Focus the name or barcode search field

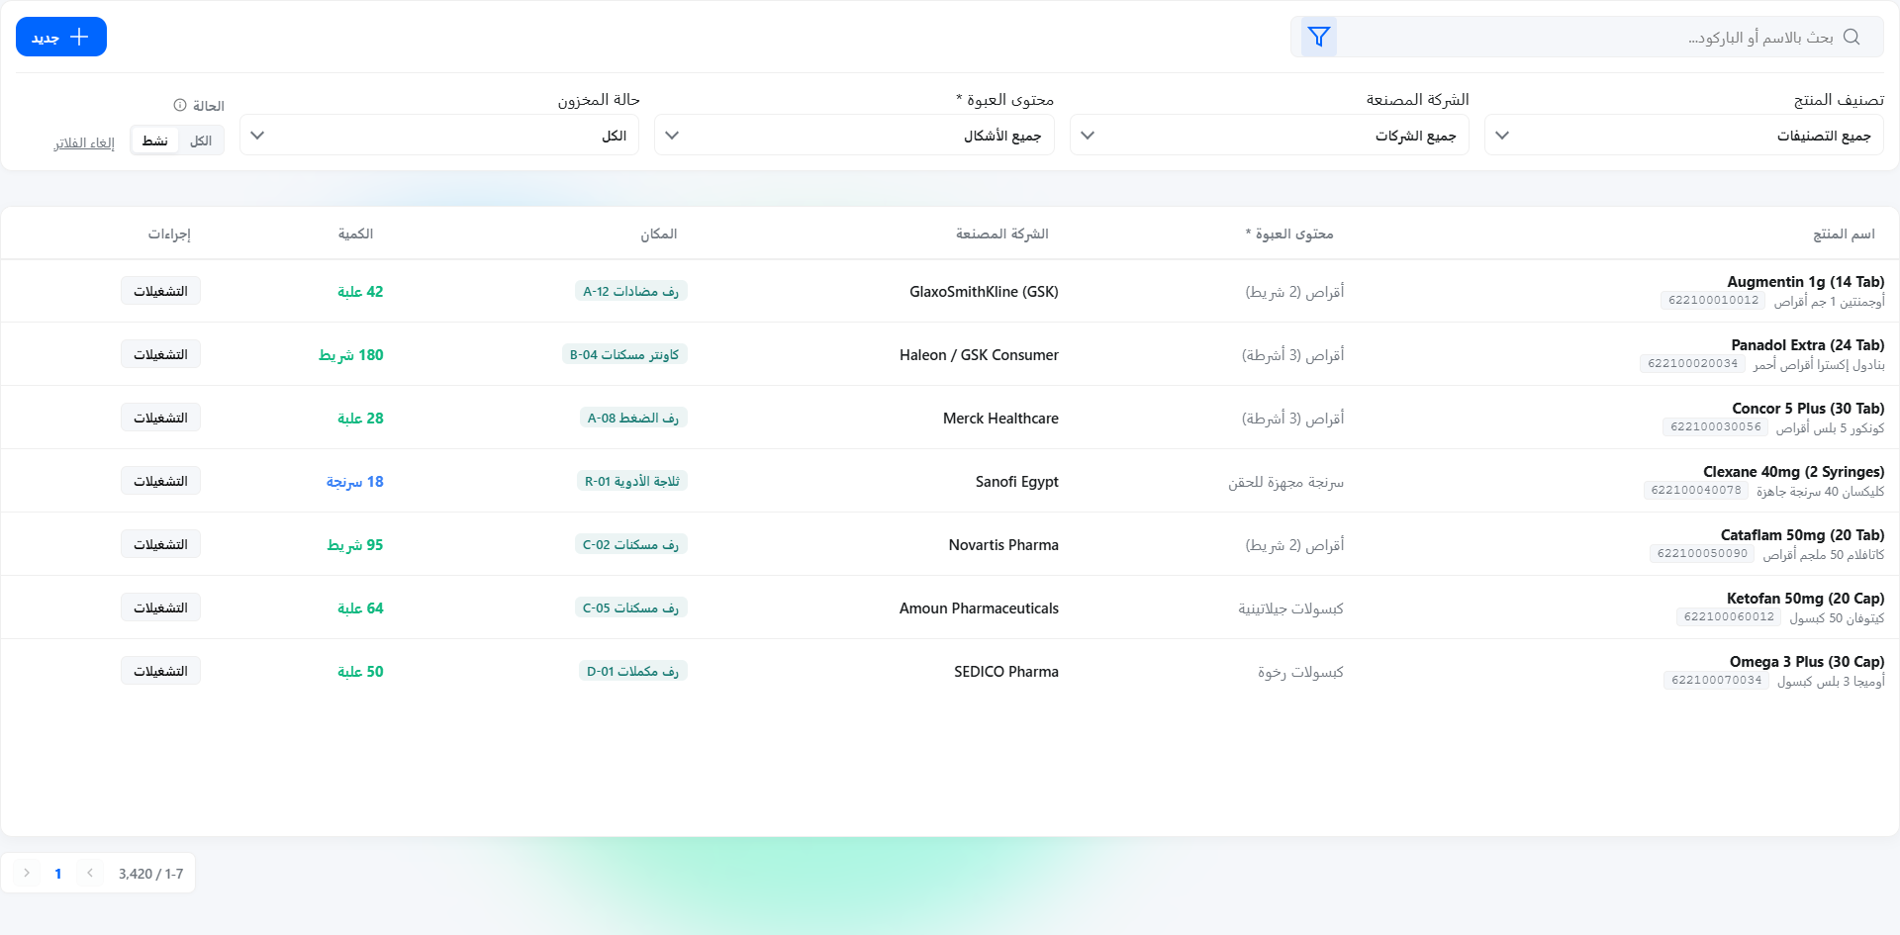(x=1588, y=37)
